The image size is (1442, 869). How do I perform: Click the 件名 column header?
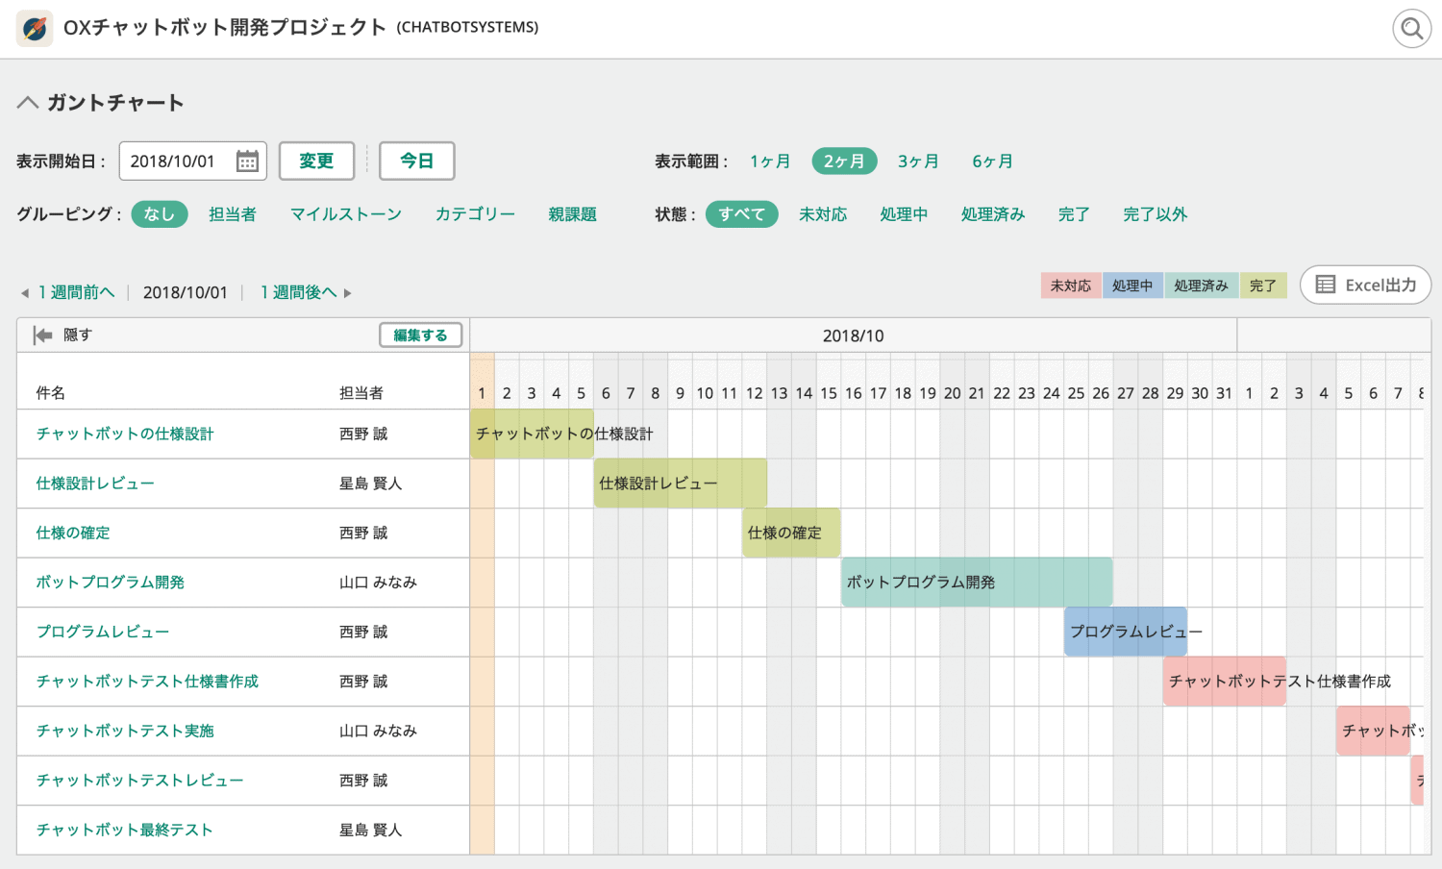51,392
